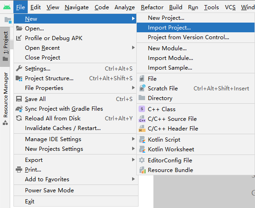Viewport: 255px width, 208px height.
Task: Expand the Open Recent submenu arrow
Action: pos(134,48)
